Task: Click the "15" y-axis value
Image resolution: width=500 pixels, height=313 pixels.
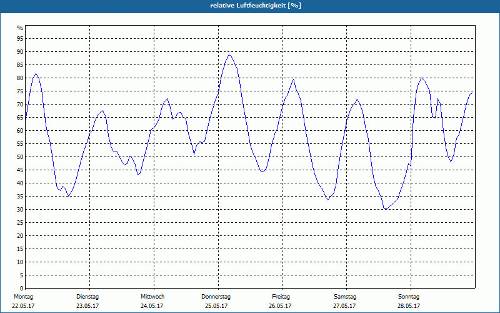Action: 20,249
